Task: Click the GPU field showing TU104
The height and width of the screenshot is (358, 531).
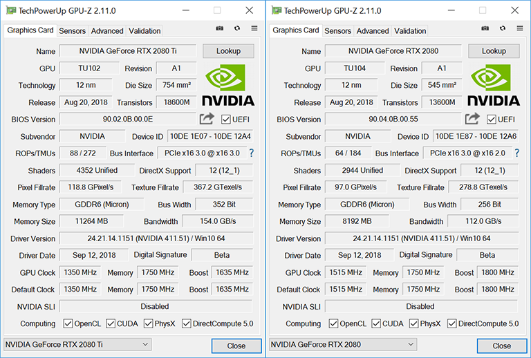Action: tap(355, 68)
